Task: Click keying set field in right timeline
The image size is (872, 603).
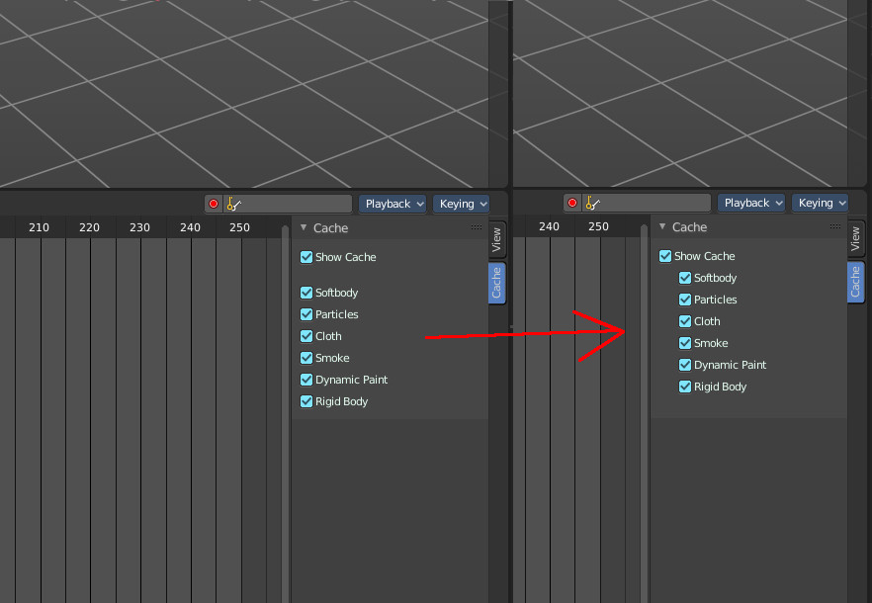Action: click(647, 203)
